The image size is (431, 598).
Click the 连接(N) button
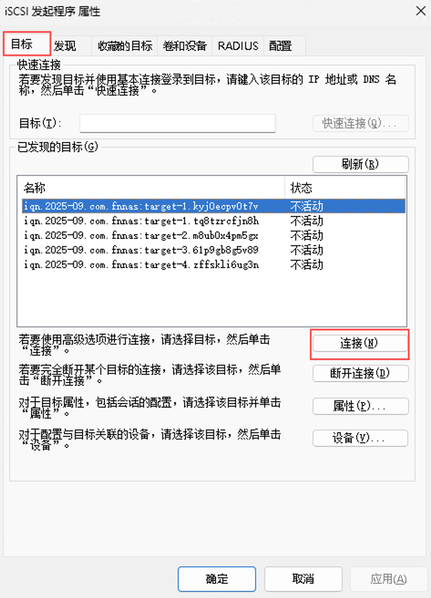pos(360,343)
